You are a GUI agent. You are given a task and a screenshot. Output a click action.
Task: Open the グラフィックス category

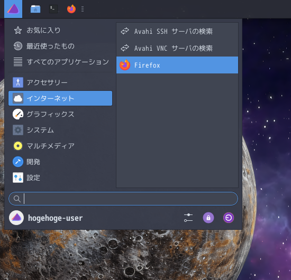pos(60,114)
